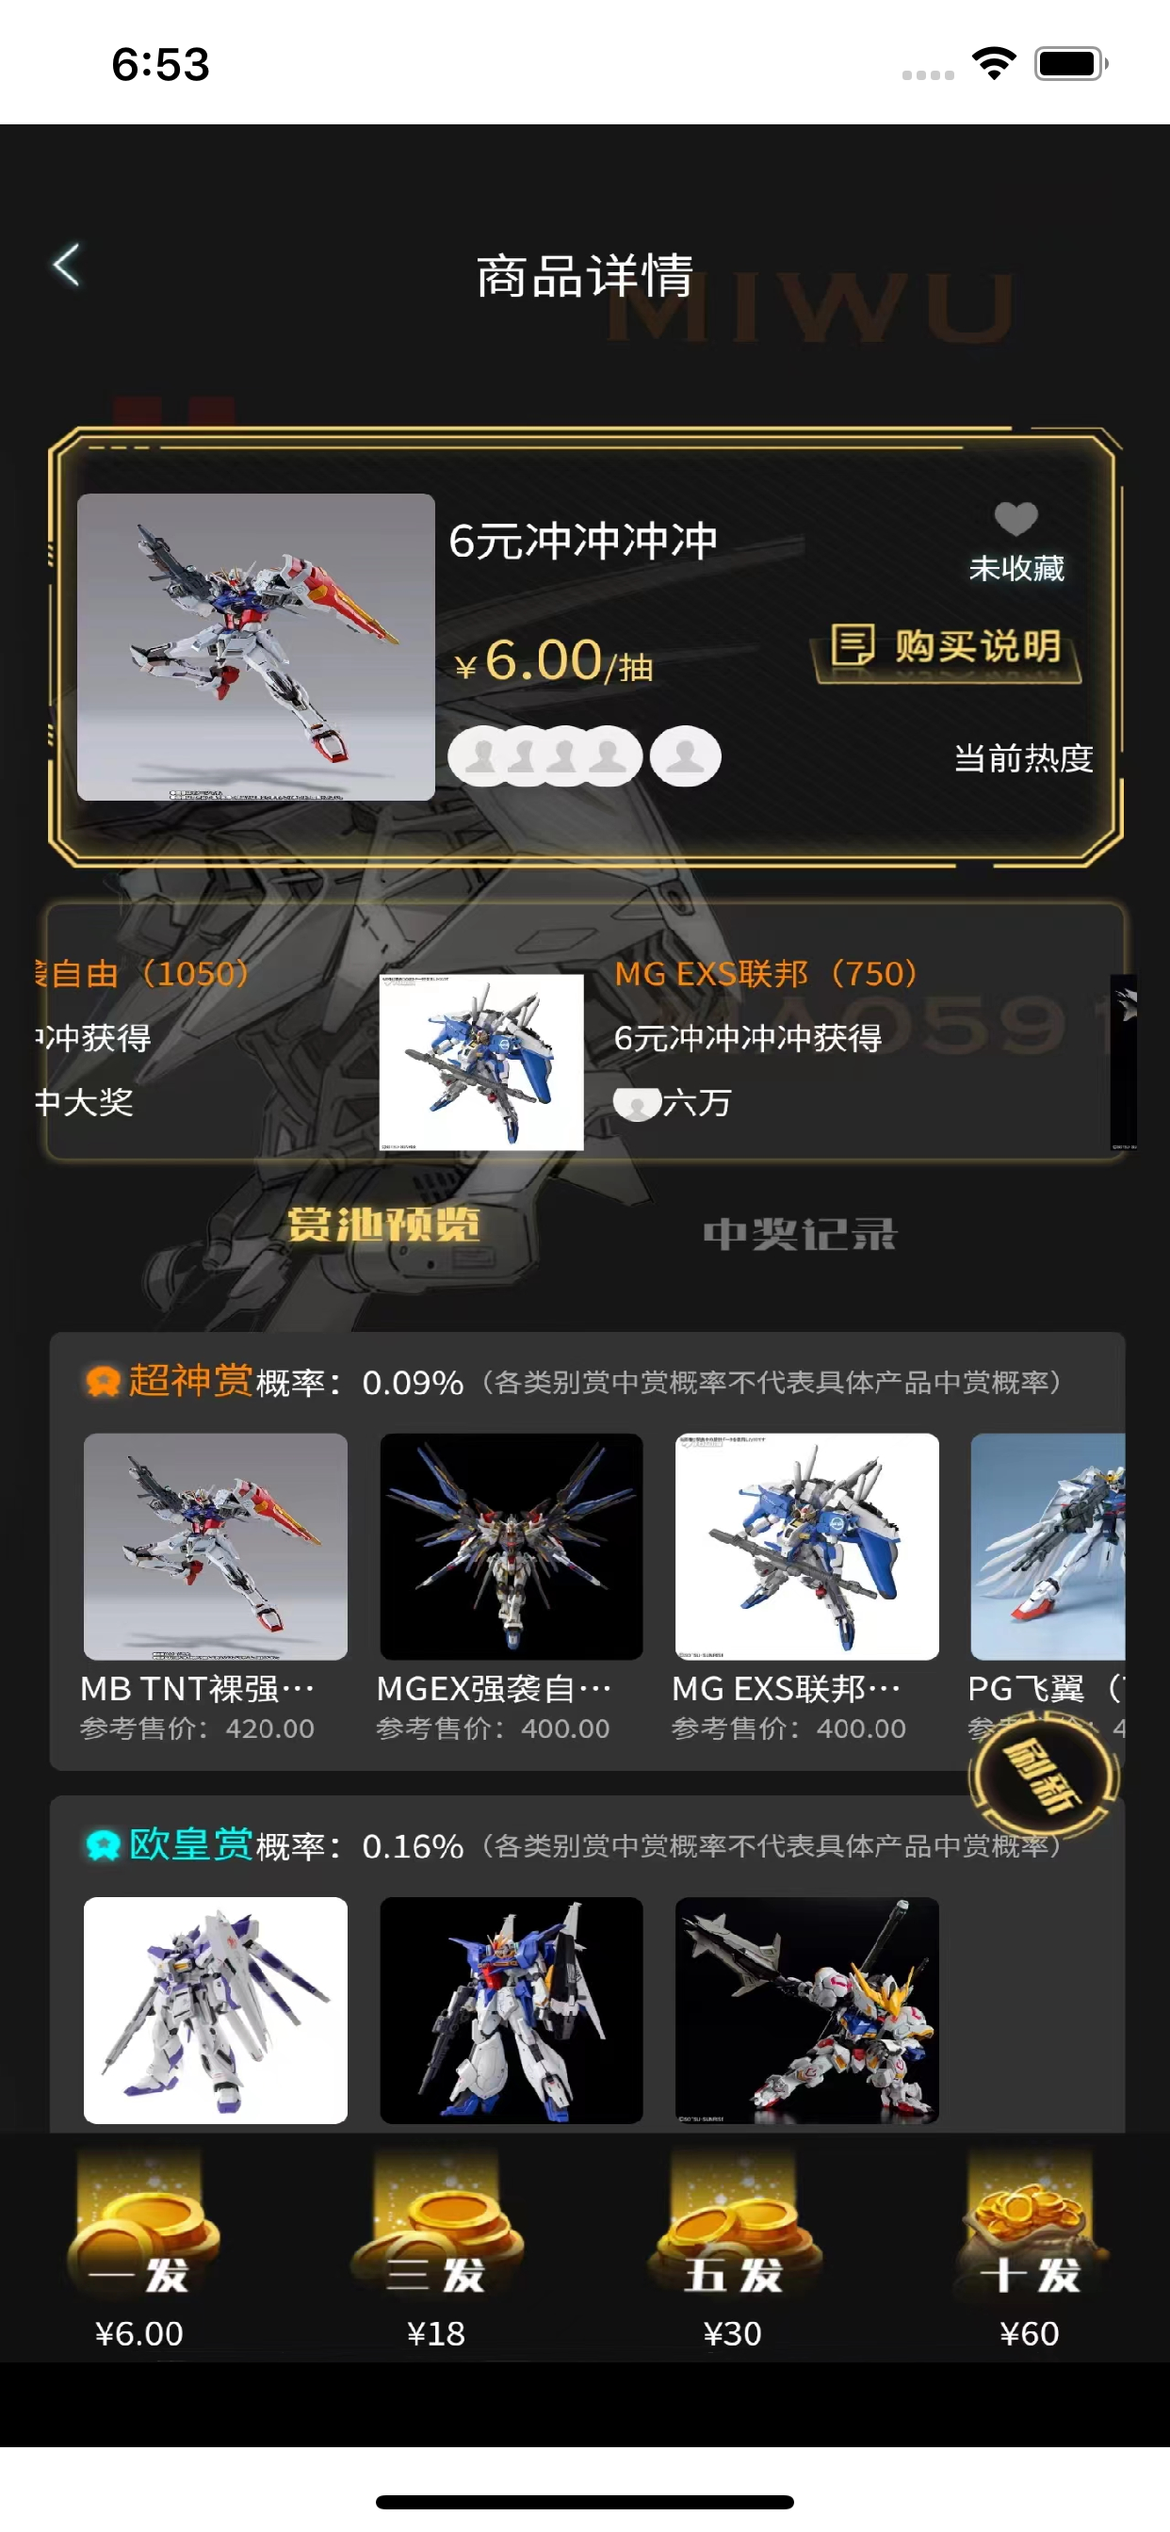1170x2532 pixels.
Task: Tap the back arrow icon
Action: (x=67, y=266)
